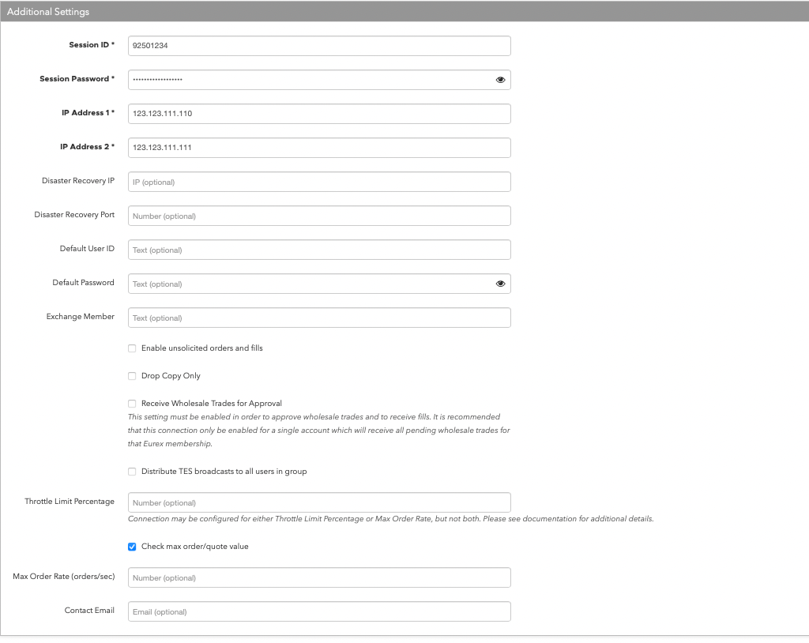Enable Distribute TES broadcasts to all users
The width and height of the screenshot is (809, 643).
pos(132,472)
